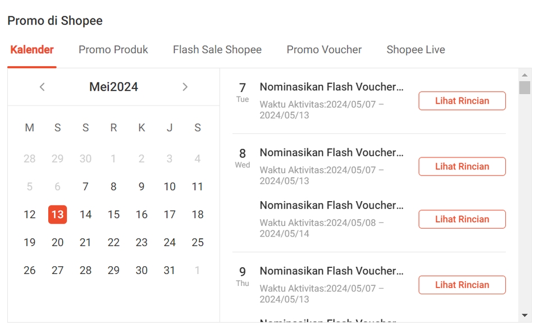Image resolution: width=539 pixels, height=334 pixels.
Task: Select highlighted date 13 in calendar
Action: [x=57, y=215]
